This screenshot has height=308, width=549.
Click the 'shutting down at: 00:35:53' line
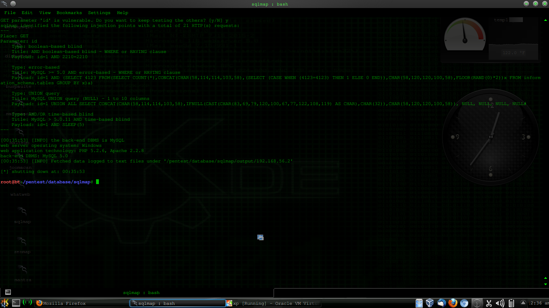click(43, 172)
